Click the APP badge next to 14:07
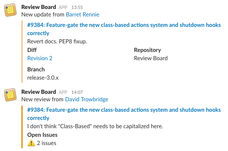228x151 pixels. pyautogui.click(x=63, y=92)
